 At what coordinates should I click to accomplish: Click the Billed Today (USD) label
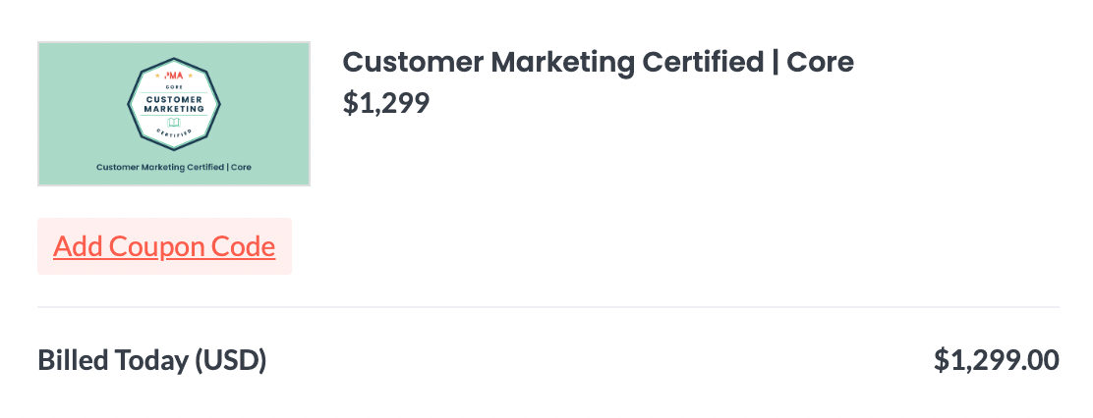152,360
